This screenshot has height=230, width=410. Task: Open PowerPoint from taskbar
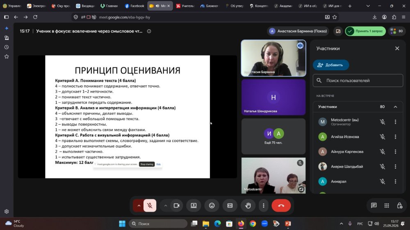[x=288, y=223]
